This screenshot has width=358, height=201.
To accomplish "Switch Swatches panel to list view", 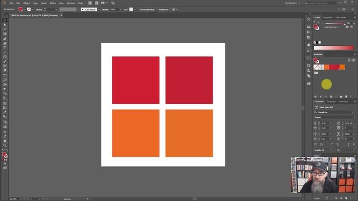I will [x=349, y=60].
